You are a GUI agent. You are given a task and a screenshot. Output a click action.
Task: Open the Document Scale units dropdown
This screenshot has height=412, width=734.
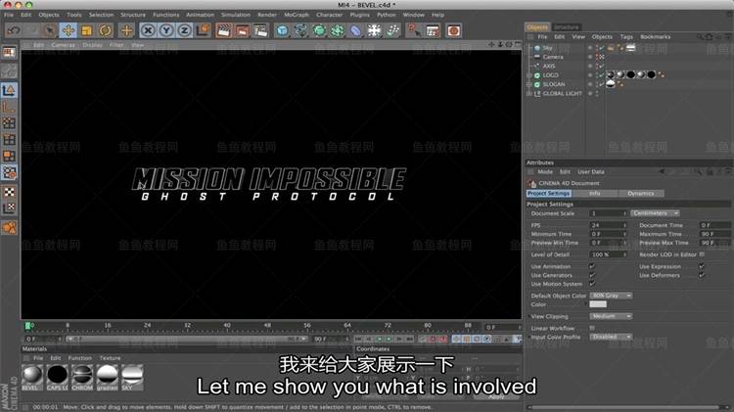pos(656,213)
